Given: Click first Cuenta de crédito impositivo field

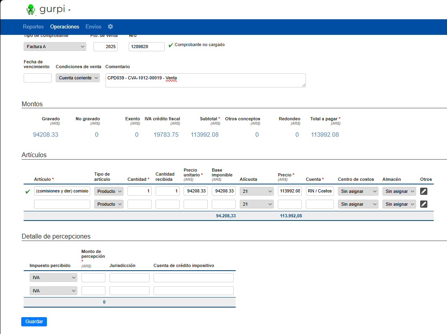Looking at the screenshot, I should pyautogui.click(x=194, y=277).
